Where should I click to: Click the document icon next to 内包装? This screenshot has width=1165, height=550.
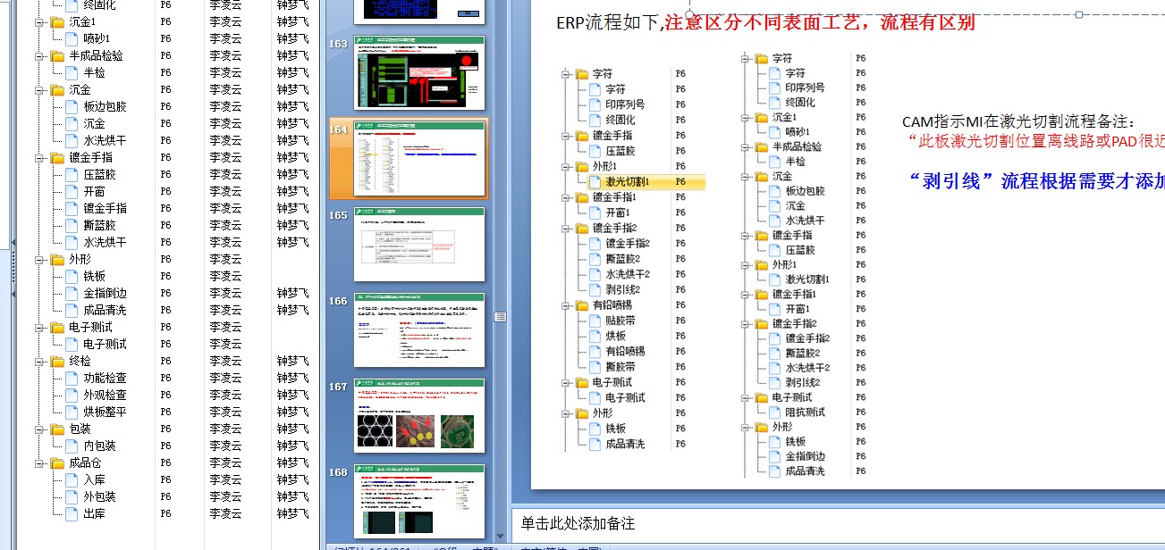pyautogui.click(x=72, y=446)
